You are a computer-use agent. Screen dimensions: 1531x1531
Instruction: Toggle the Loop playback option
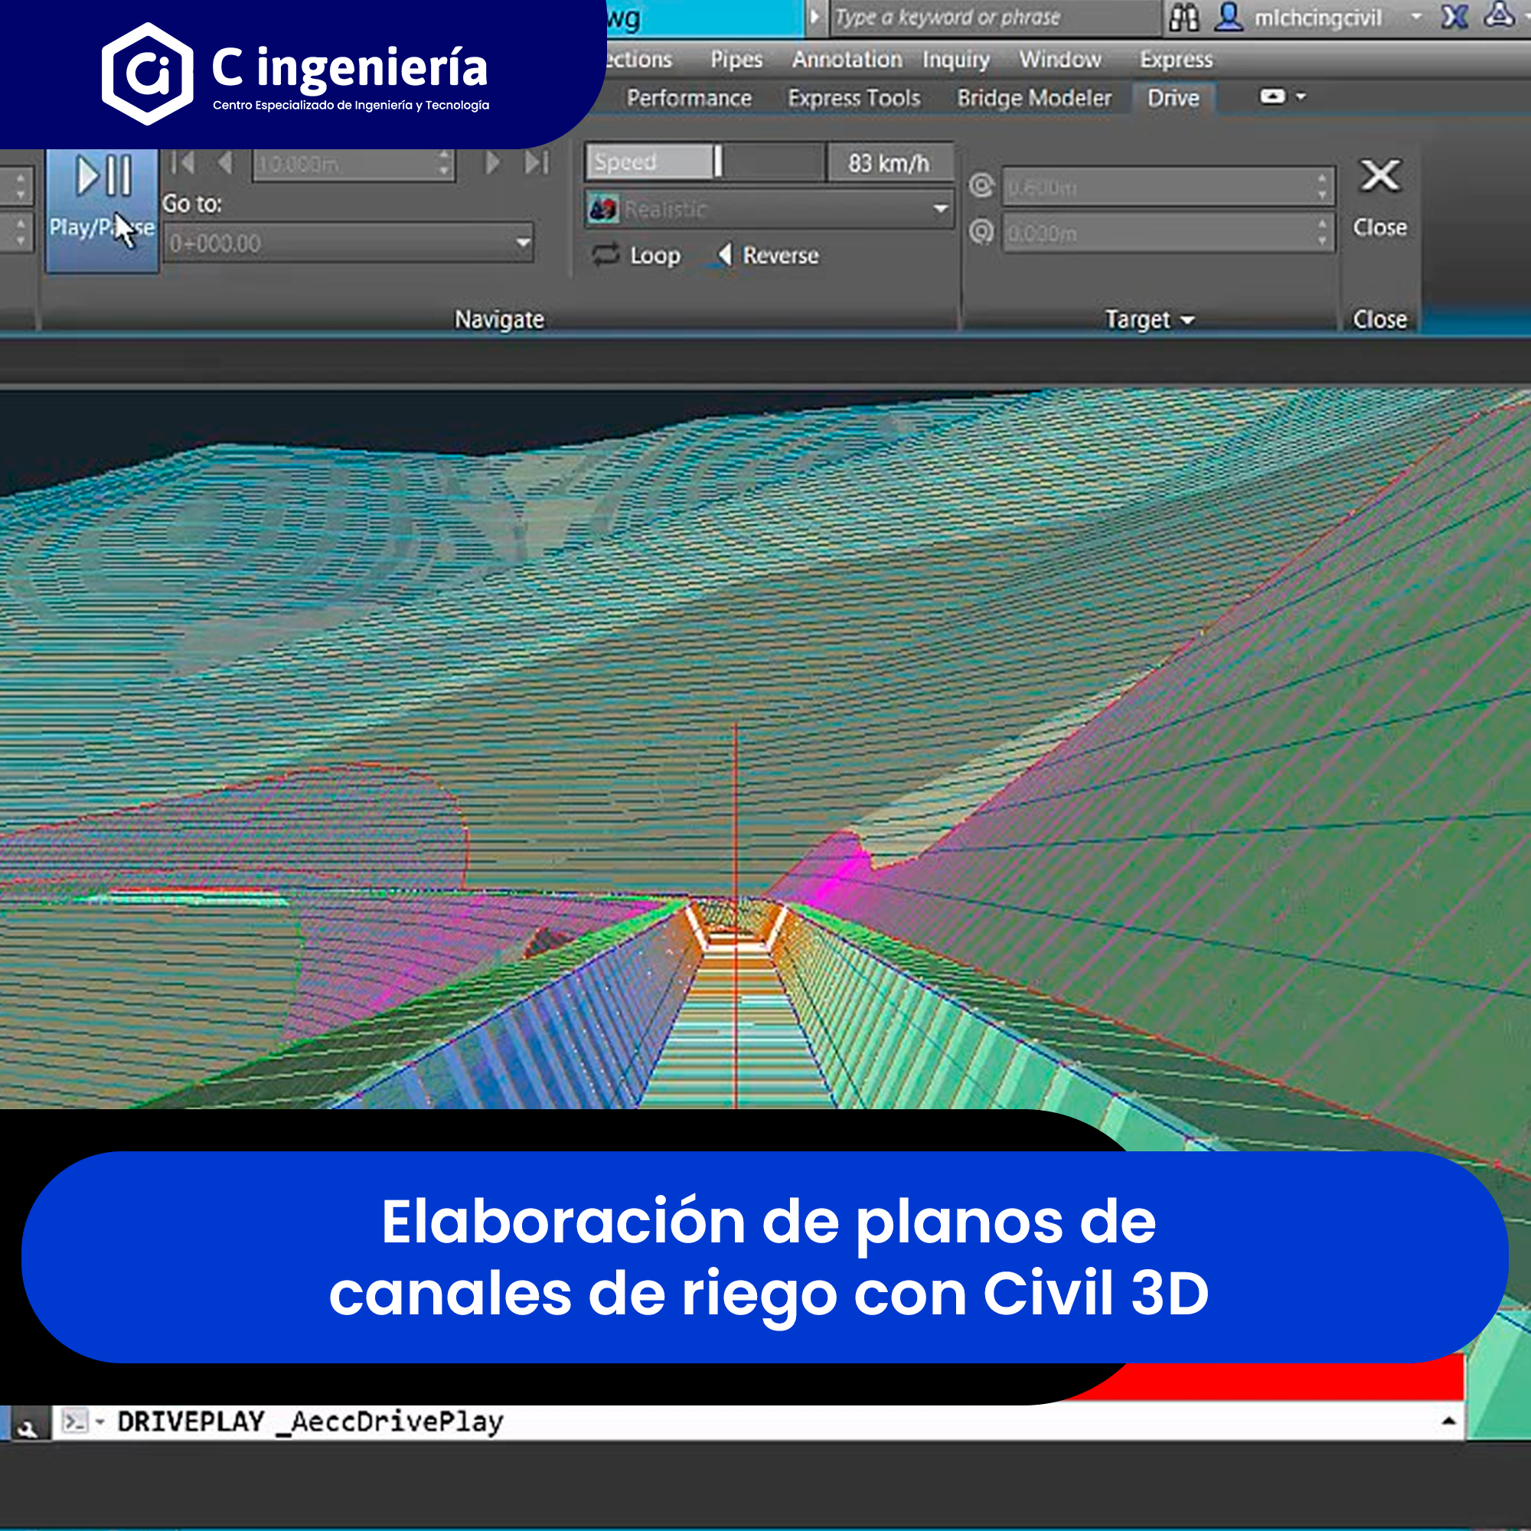coord(636,255)
